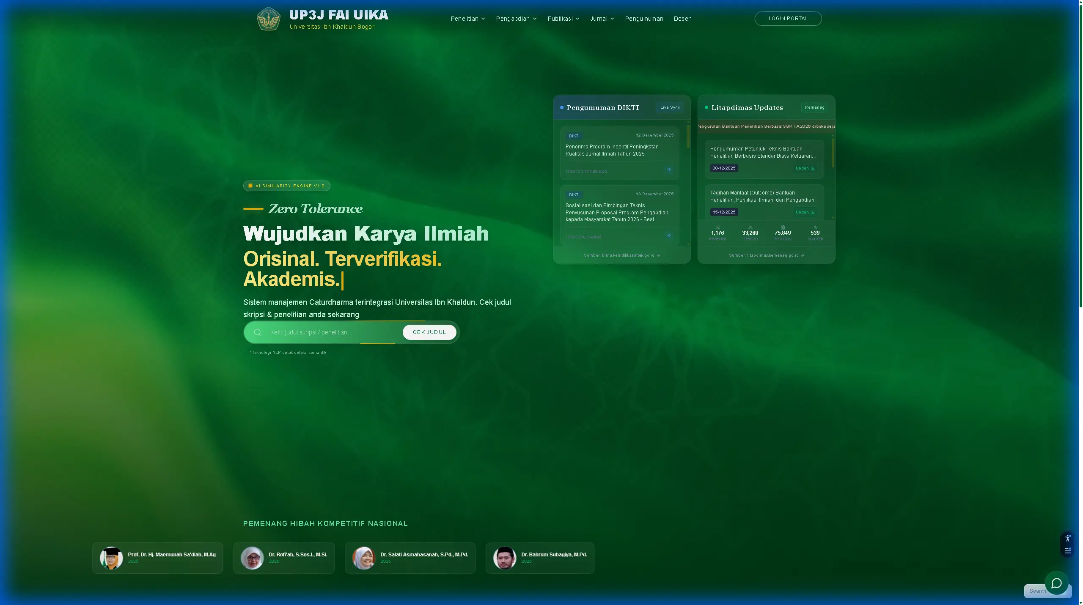The image size is (1083, 605).
Task: Click Unduh for the 15-12-2025 Tagihan Manfaat
Action: tap(805, 212)
